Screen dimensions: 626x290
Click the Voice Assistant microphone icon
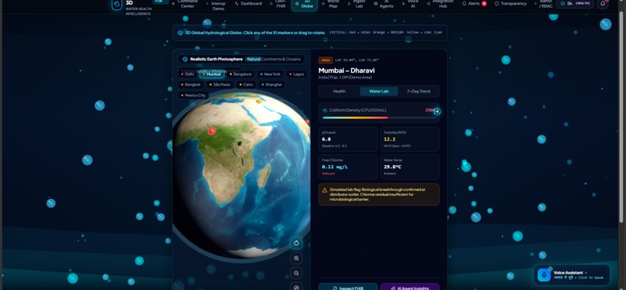(544, 274)
